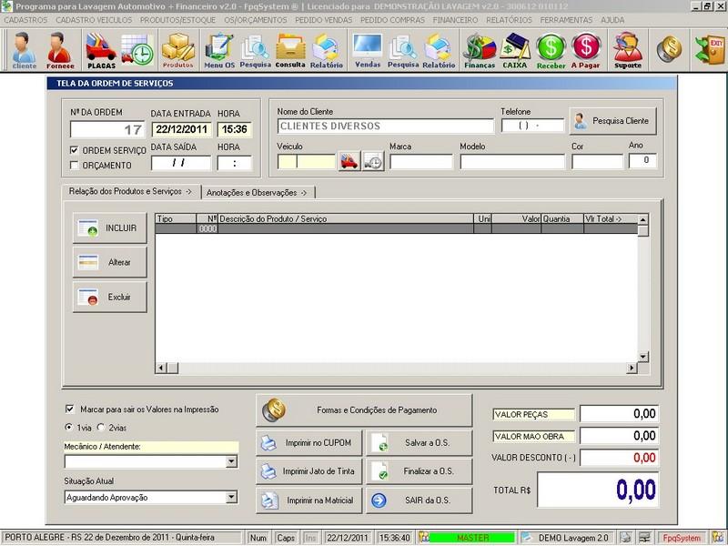Viewport: 728px width, 546px height.
Task: Switch to Anotações e Observações tab
Action: tap(258, 192)
